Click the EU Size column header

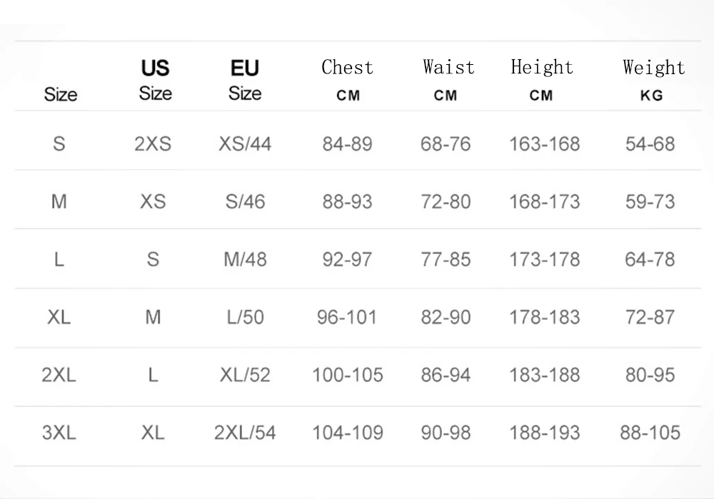[x=245, y=80]
